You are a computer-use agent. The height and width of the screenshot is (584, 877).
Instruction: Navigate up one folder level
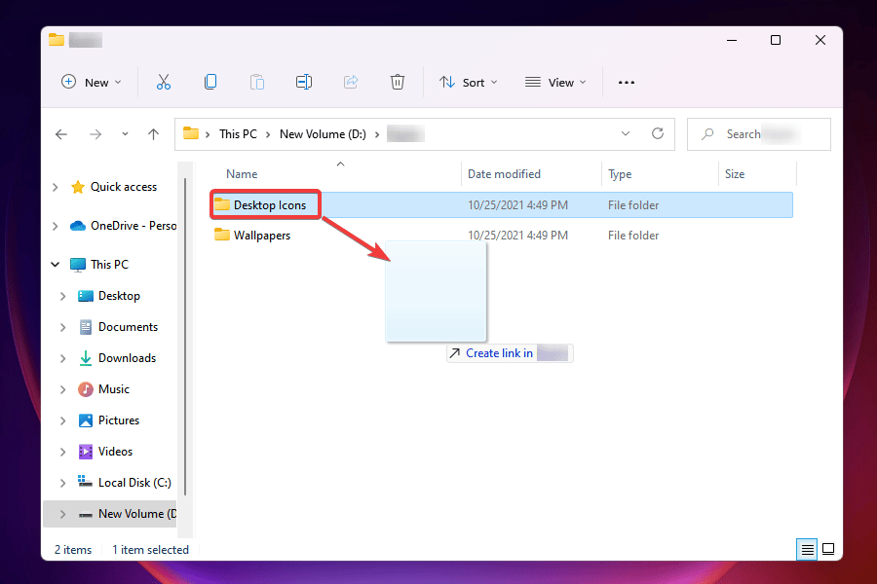point(153,133)
